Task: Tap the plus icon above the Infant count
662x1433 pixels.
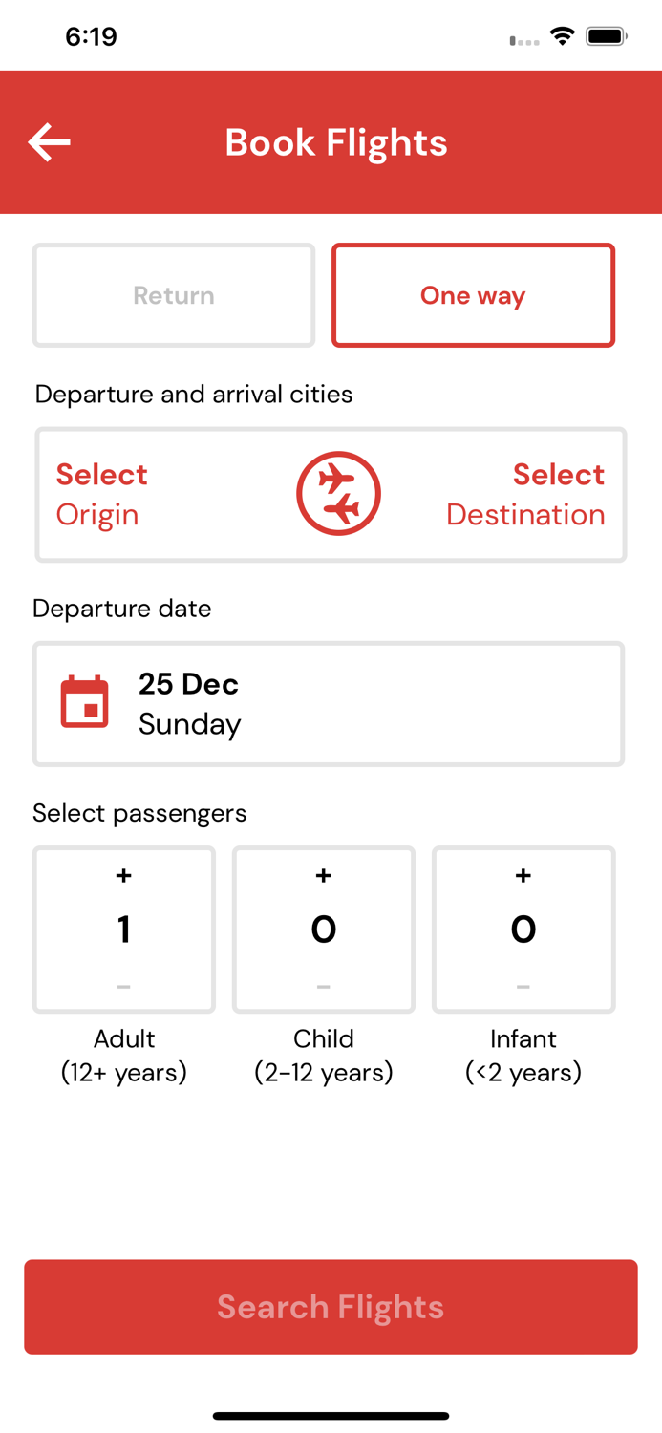Action: pyautogui.click(x=523, y=874)
